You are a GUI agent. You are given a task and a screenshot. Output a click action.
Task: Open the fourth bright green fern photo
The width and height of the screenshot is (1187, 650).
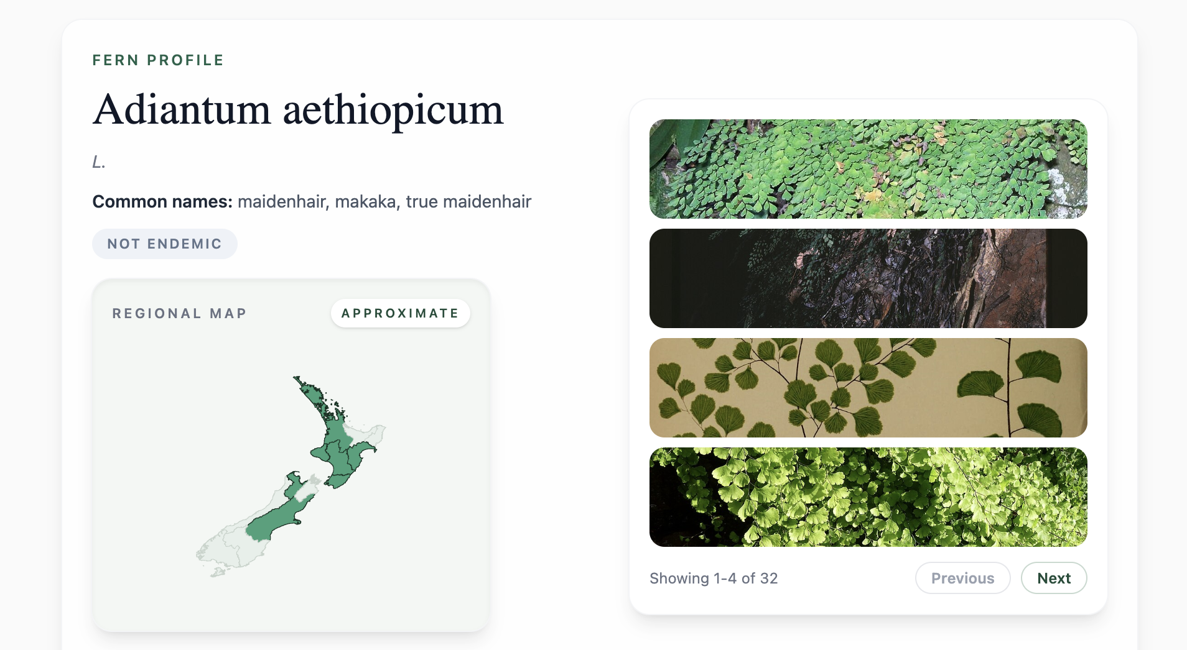point(868,497)
